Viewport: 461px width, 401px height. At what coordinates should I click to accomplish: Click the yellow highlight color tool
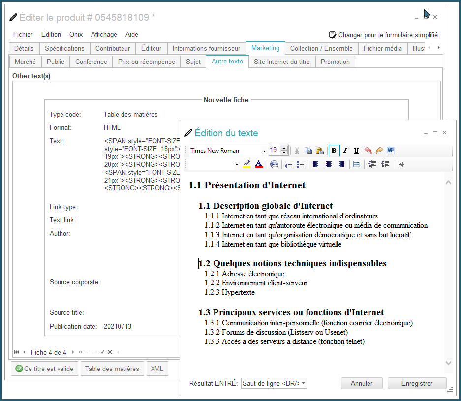[x=246, y=164]
